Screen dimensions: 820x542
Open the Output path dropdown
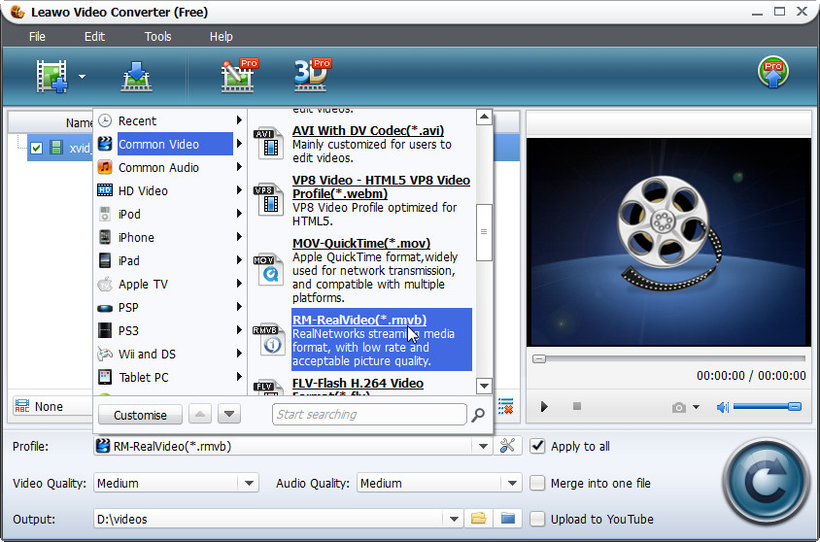coord(454,519)
